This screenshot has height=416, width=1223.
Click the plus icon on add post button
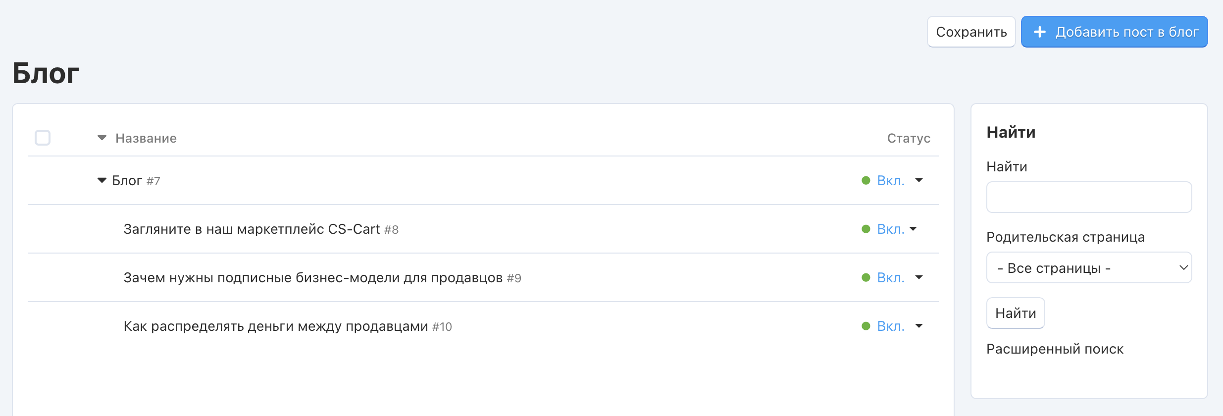pos(1040,32)
